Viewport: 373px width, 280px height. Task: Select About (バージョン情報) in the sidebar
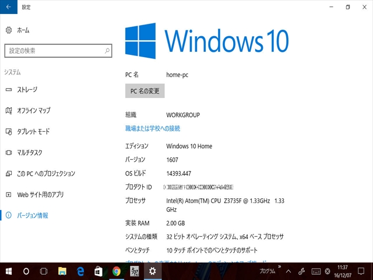click(x=32, y=215)
